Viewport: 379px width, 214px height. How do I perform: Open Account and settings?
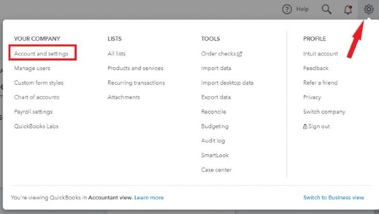pos(41,53)
